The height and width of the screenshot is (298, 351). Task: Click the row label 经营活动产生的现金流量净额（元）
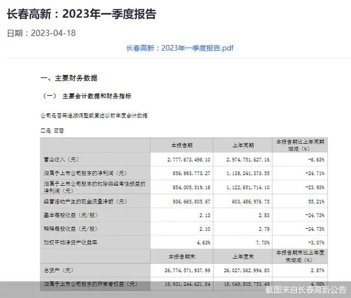[86, 201]
